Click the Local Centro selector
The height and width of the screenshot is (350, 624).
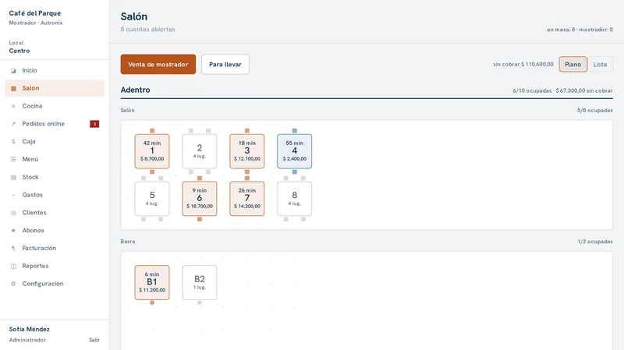(19, 47)
